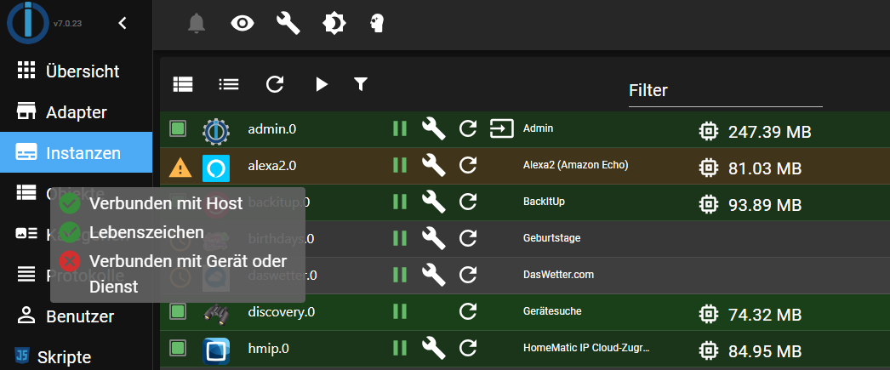Click the alexa2.0 Alexa logo icon
This screenshot has width=890, height=370.
point(216,168)
